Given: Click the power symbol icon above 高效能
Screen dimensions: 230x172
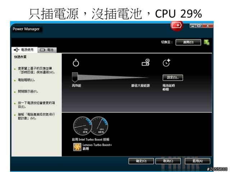Looking at the screenshot, I should coord(76,63).
